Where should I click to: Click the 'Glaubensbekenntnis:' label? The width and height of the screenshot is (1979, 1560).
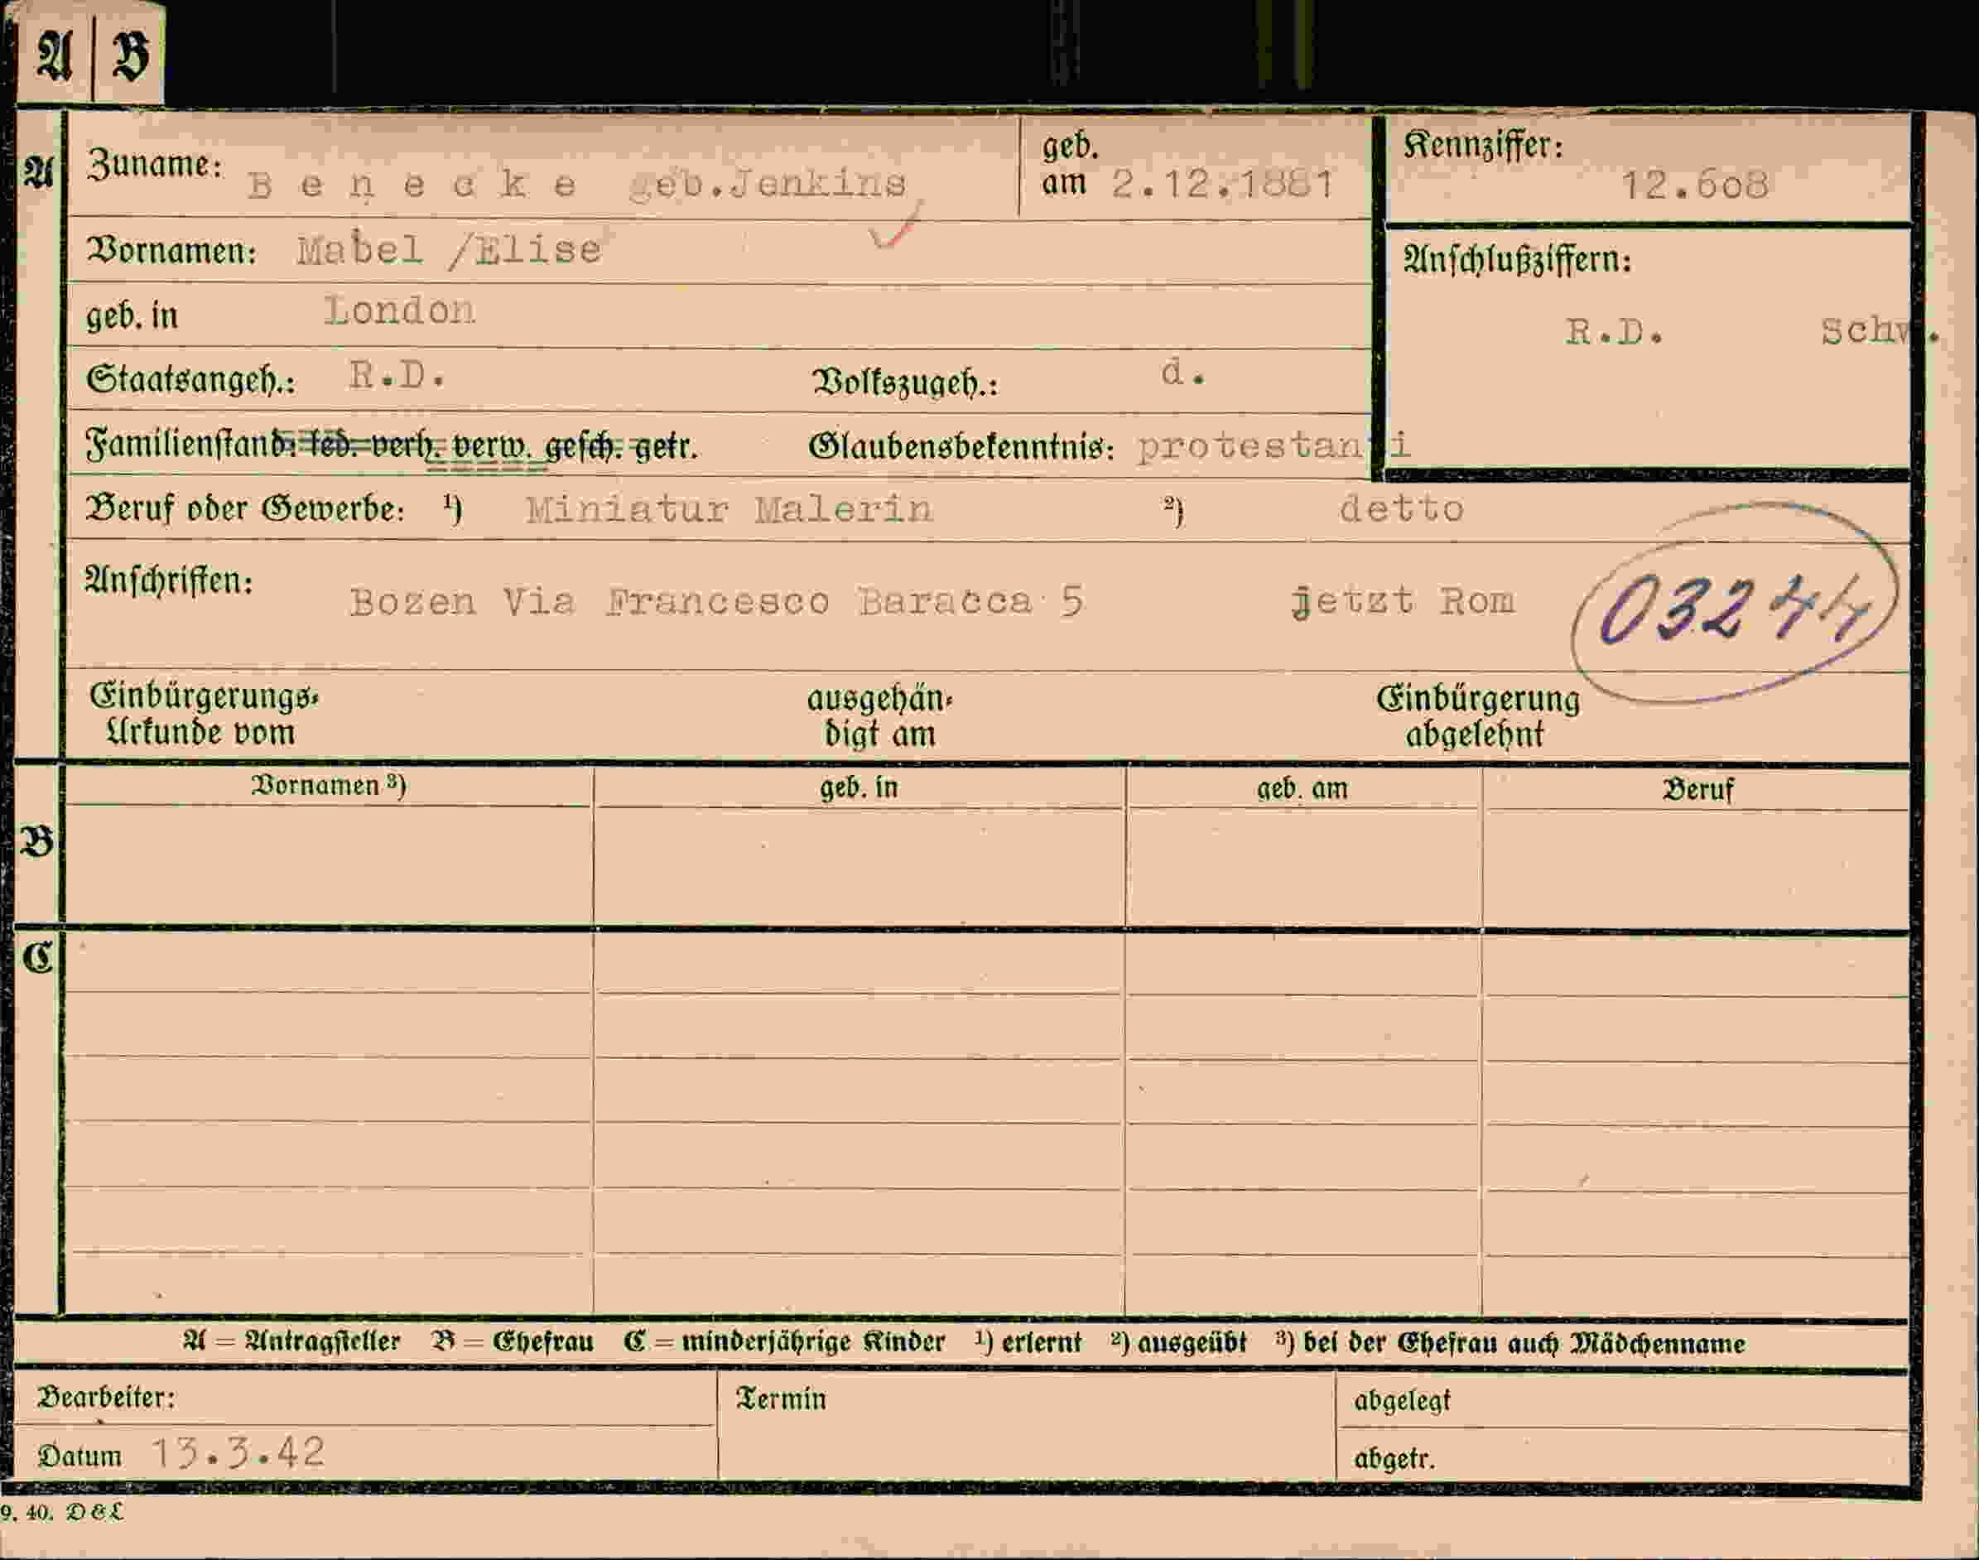961,446
